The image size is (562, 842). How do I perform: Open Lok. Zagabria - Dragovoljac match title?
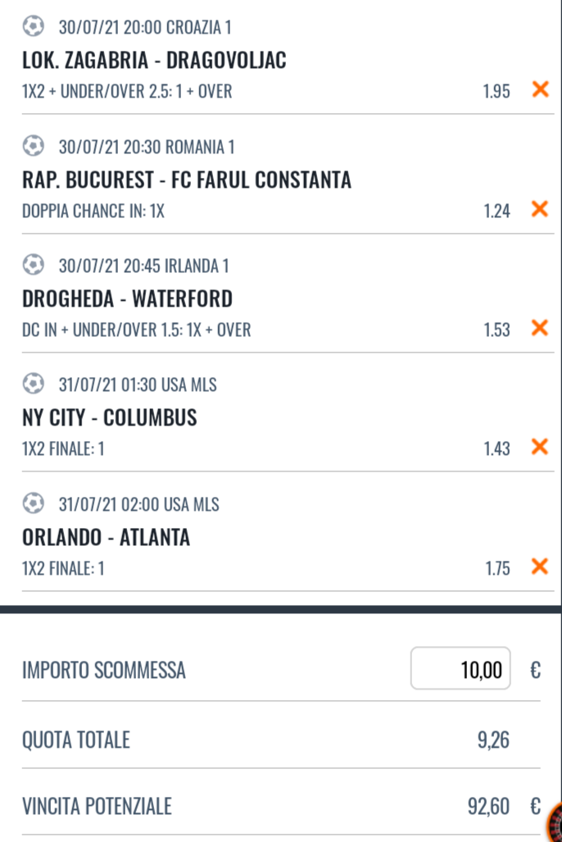click(154, 61)
